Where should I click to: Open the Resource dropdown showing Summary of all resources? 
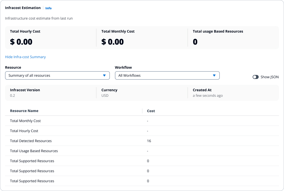pos(57,75)
